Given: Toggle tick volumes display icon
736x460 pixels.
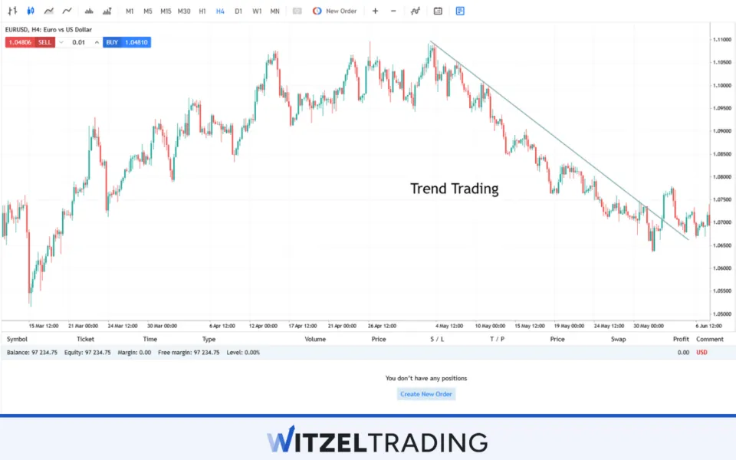Looking at the screenshot, I should tap(89, 11).
